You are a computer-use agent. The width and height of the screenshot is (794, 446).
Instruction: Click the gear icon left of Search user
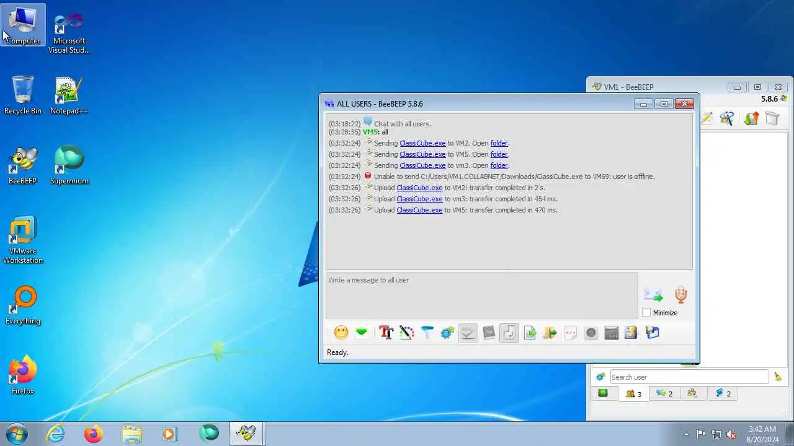point(600,377)
